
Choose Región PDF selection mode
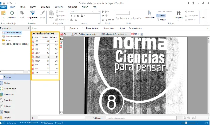coord(161,20)
